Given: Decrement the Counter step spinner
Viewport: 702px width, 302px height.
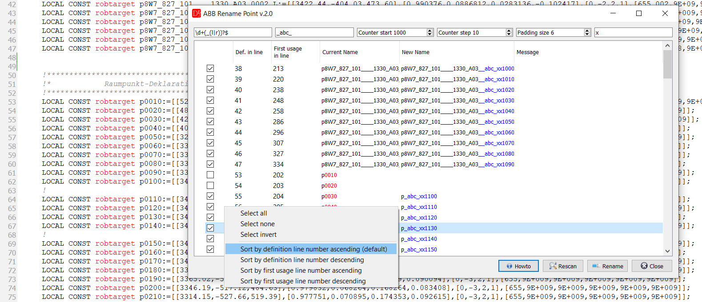Looking at the screenshot, I should tap(509, 34).
